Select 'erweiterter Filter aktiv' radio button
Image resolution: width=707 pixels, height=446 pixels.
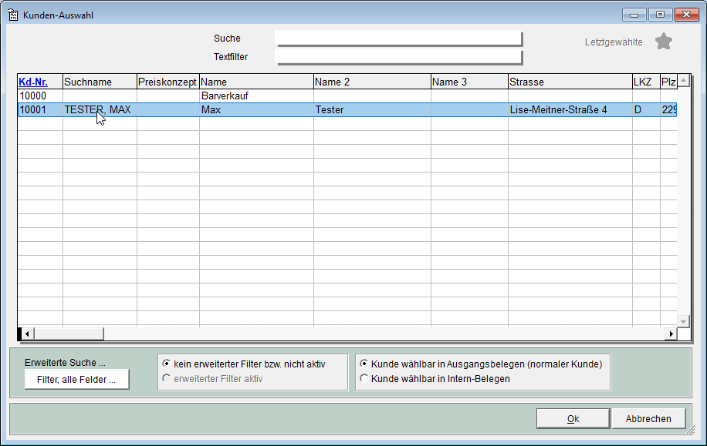166,378
